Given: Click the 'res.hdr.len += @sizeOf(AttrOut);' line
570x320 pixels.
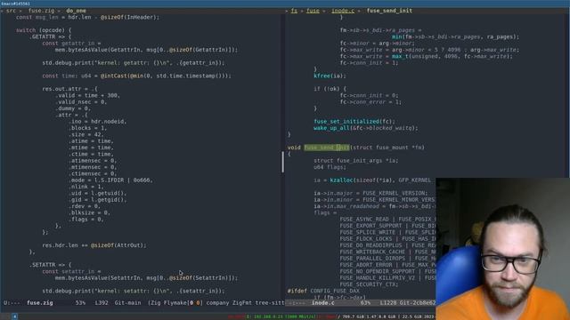Looking at the screenshot, I should [94, 245].
